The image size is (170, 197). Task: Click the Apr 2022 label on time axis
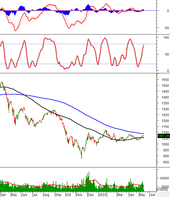point(3,195)
